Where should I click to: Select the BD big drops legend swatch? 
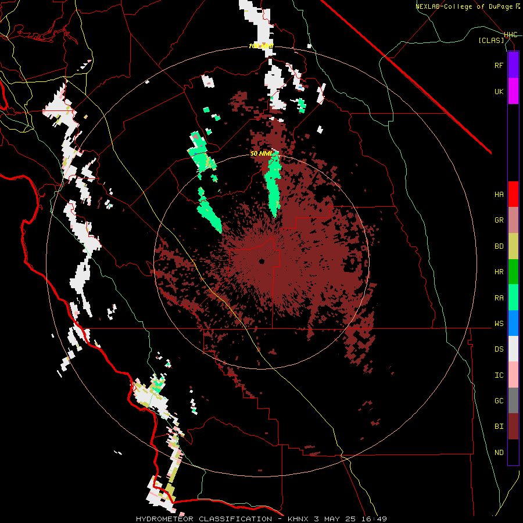513,246
